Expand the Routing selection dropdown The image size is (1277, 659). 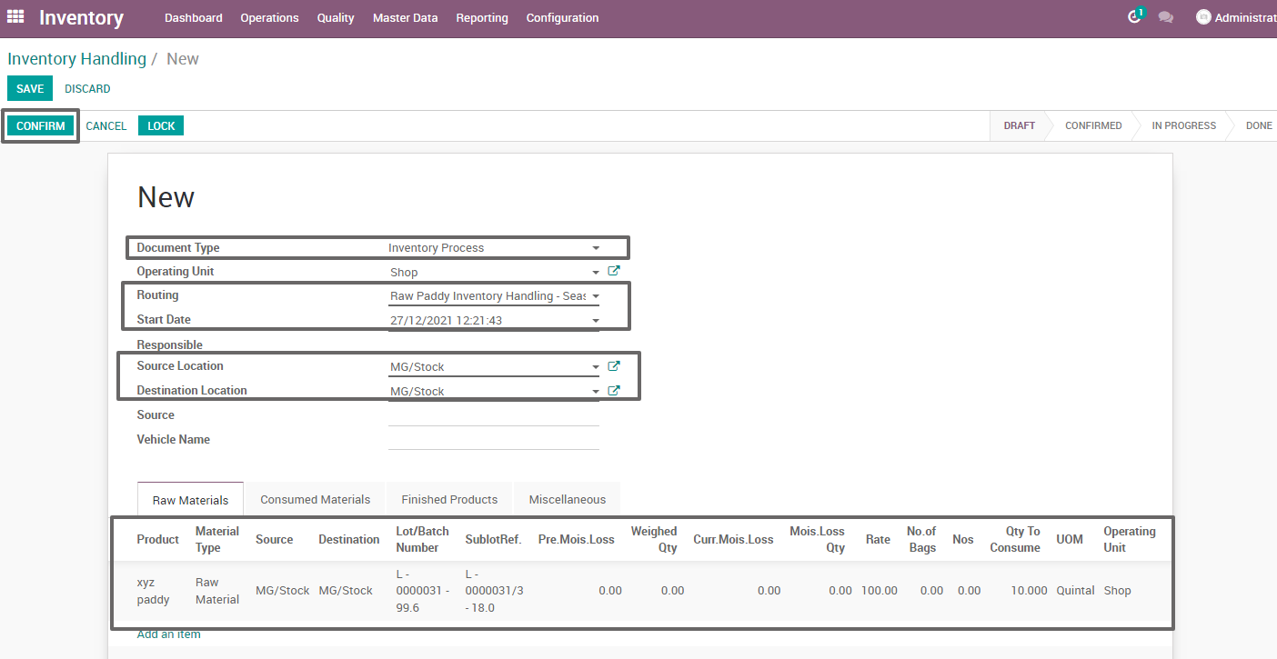tap(596, 295)
